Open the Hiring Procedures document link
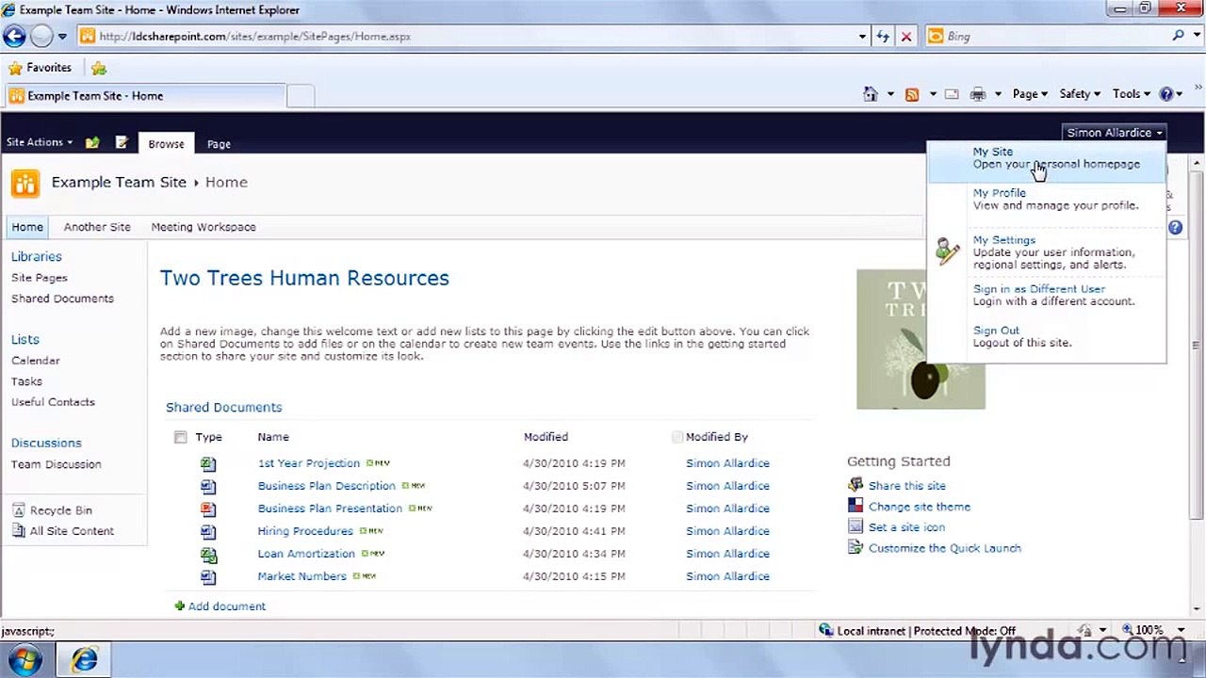Viewport: 1206px width, 678px height. point(305,531)
